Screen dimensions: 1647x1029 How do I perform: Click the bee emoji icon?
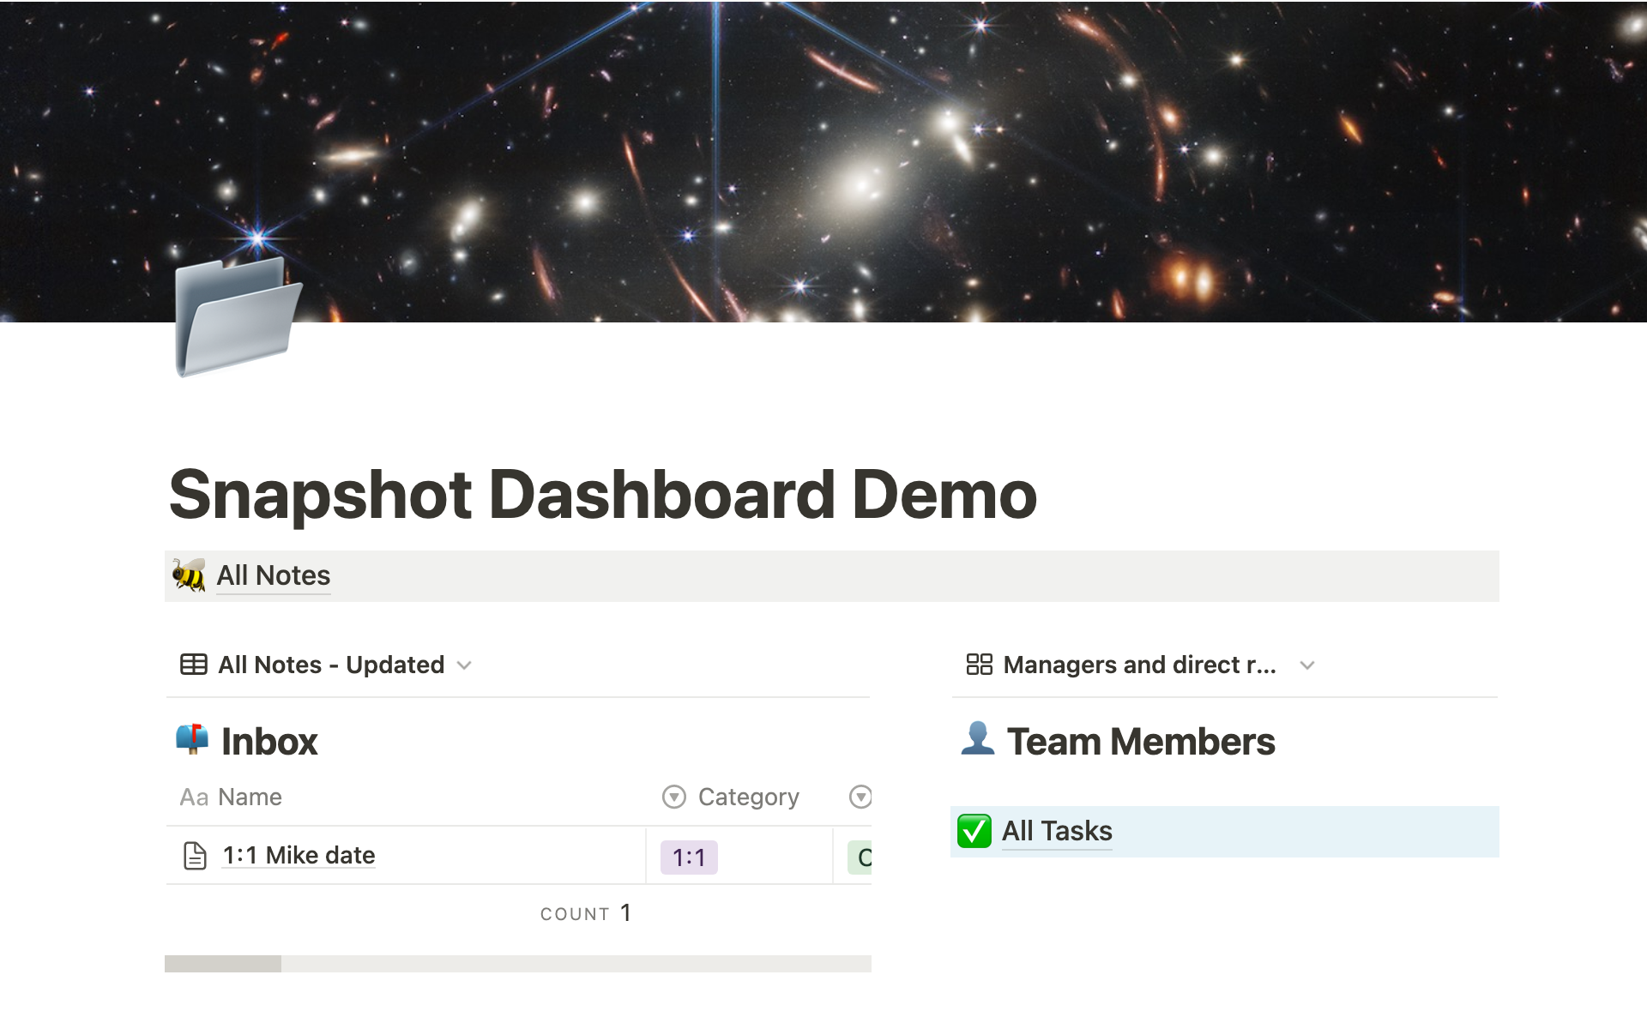[189, 575]
